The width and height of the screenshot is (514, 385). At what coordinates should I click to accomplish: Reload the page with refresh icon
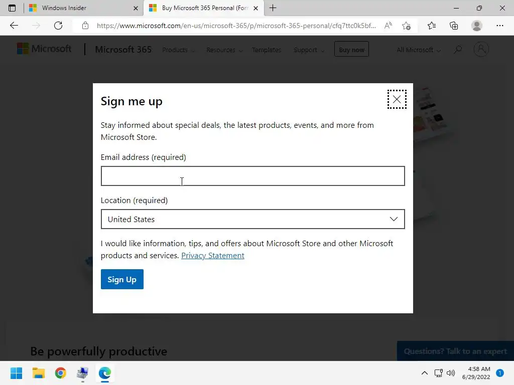pos(58,26)
